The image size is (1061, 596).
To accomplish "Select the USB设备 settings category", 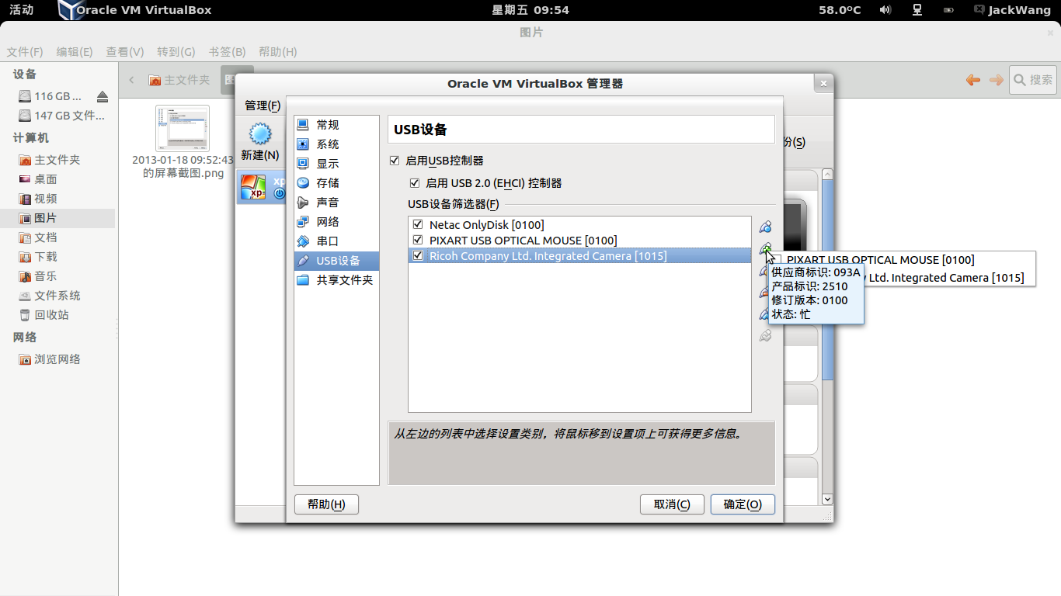I will coord(336,261).
